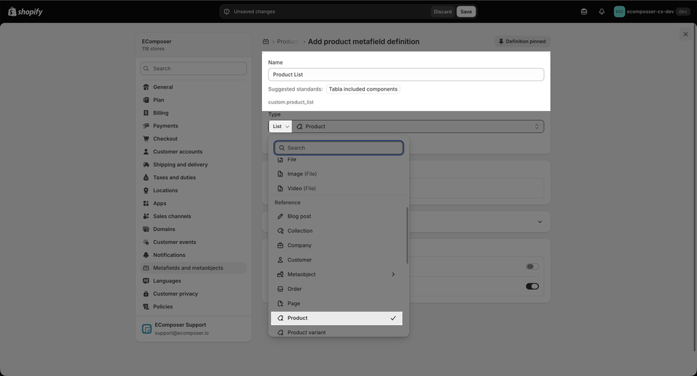Click the Locations pin icon
Image resolution: width=697 pixels, height=376 pixels.
(x=146, y=191)
